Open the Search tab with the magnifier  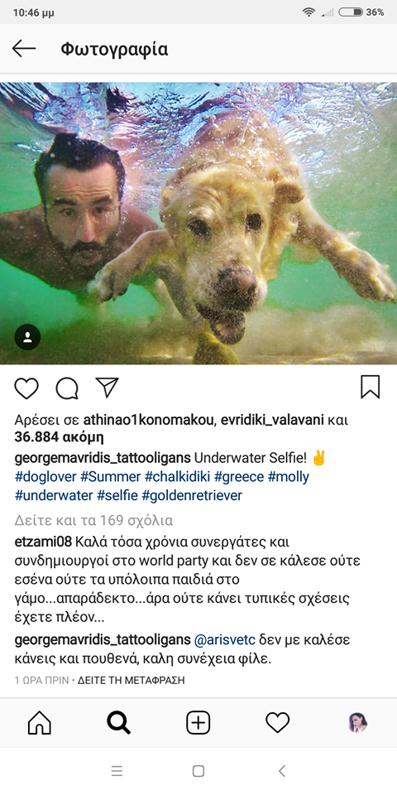coord(119,722)
